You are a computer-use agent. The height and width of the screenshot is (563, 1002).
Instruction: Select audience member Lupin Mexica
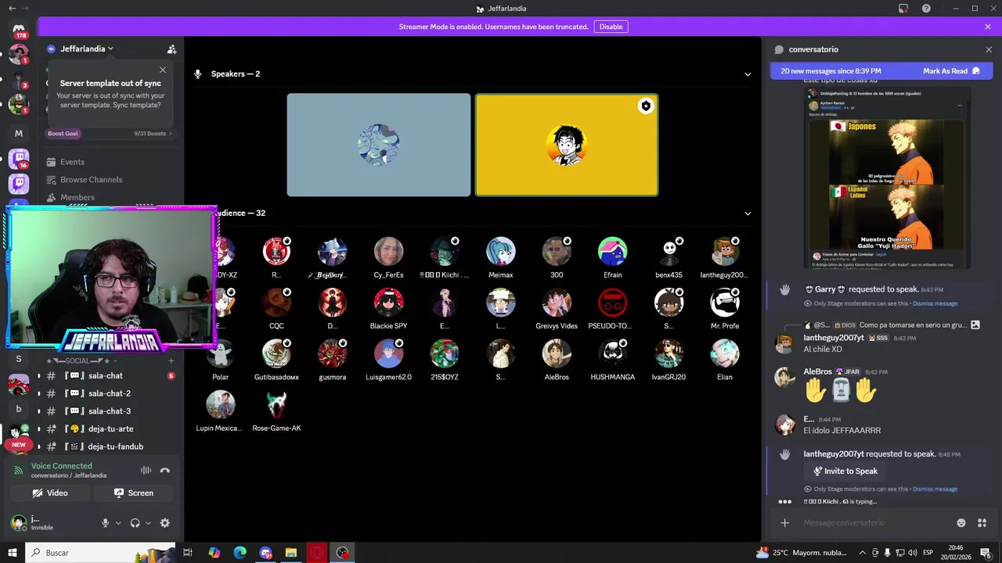click(220, 411)
